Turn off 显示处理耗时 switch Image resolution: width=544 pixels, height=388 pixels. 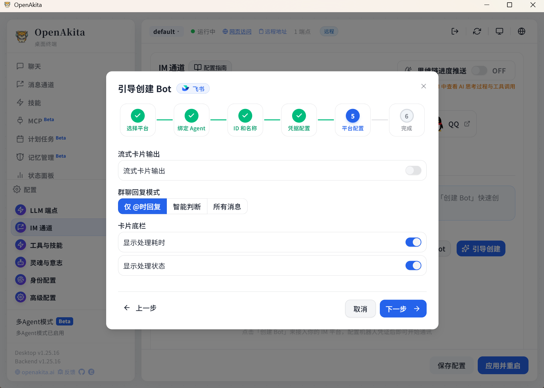tap(413, 242)
